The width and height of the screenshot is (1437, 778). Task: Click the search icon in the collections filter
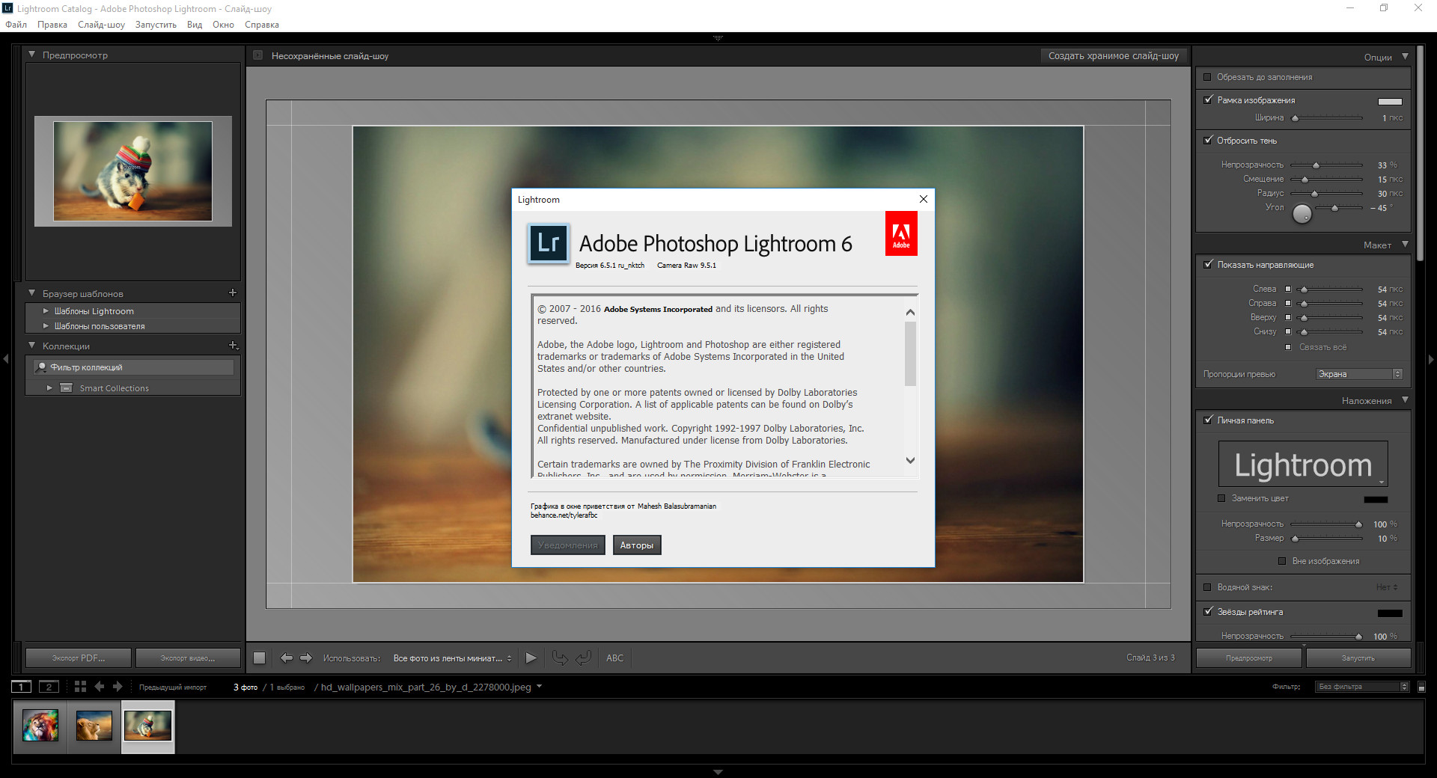(42, 367)
